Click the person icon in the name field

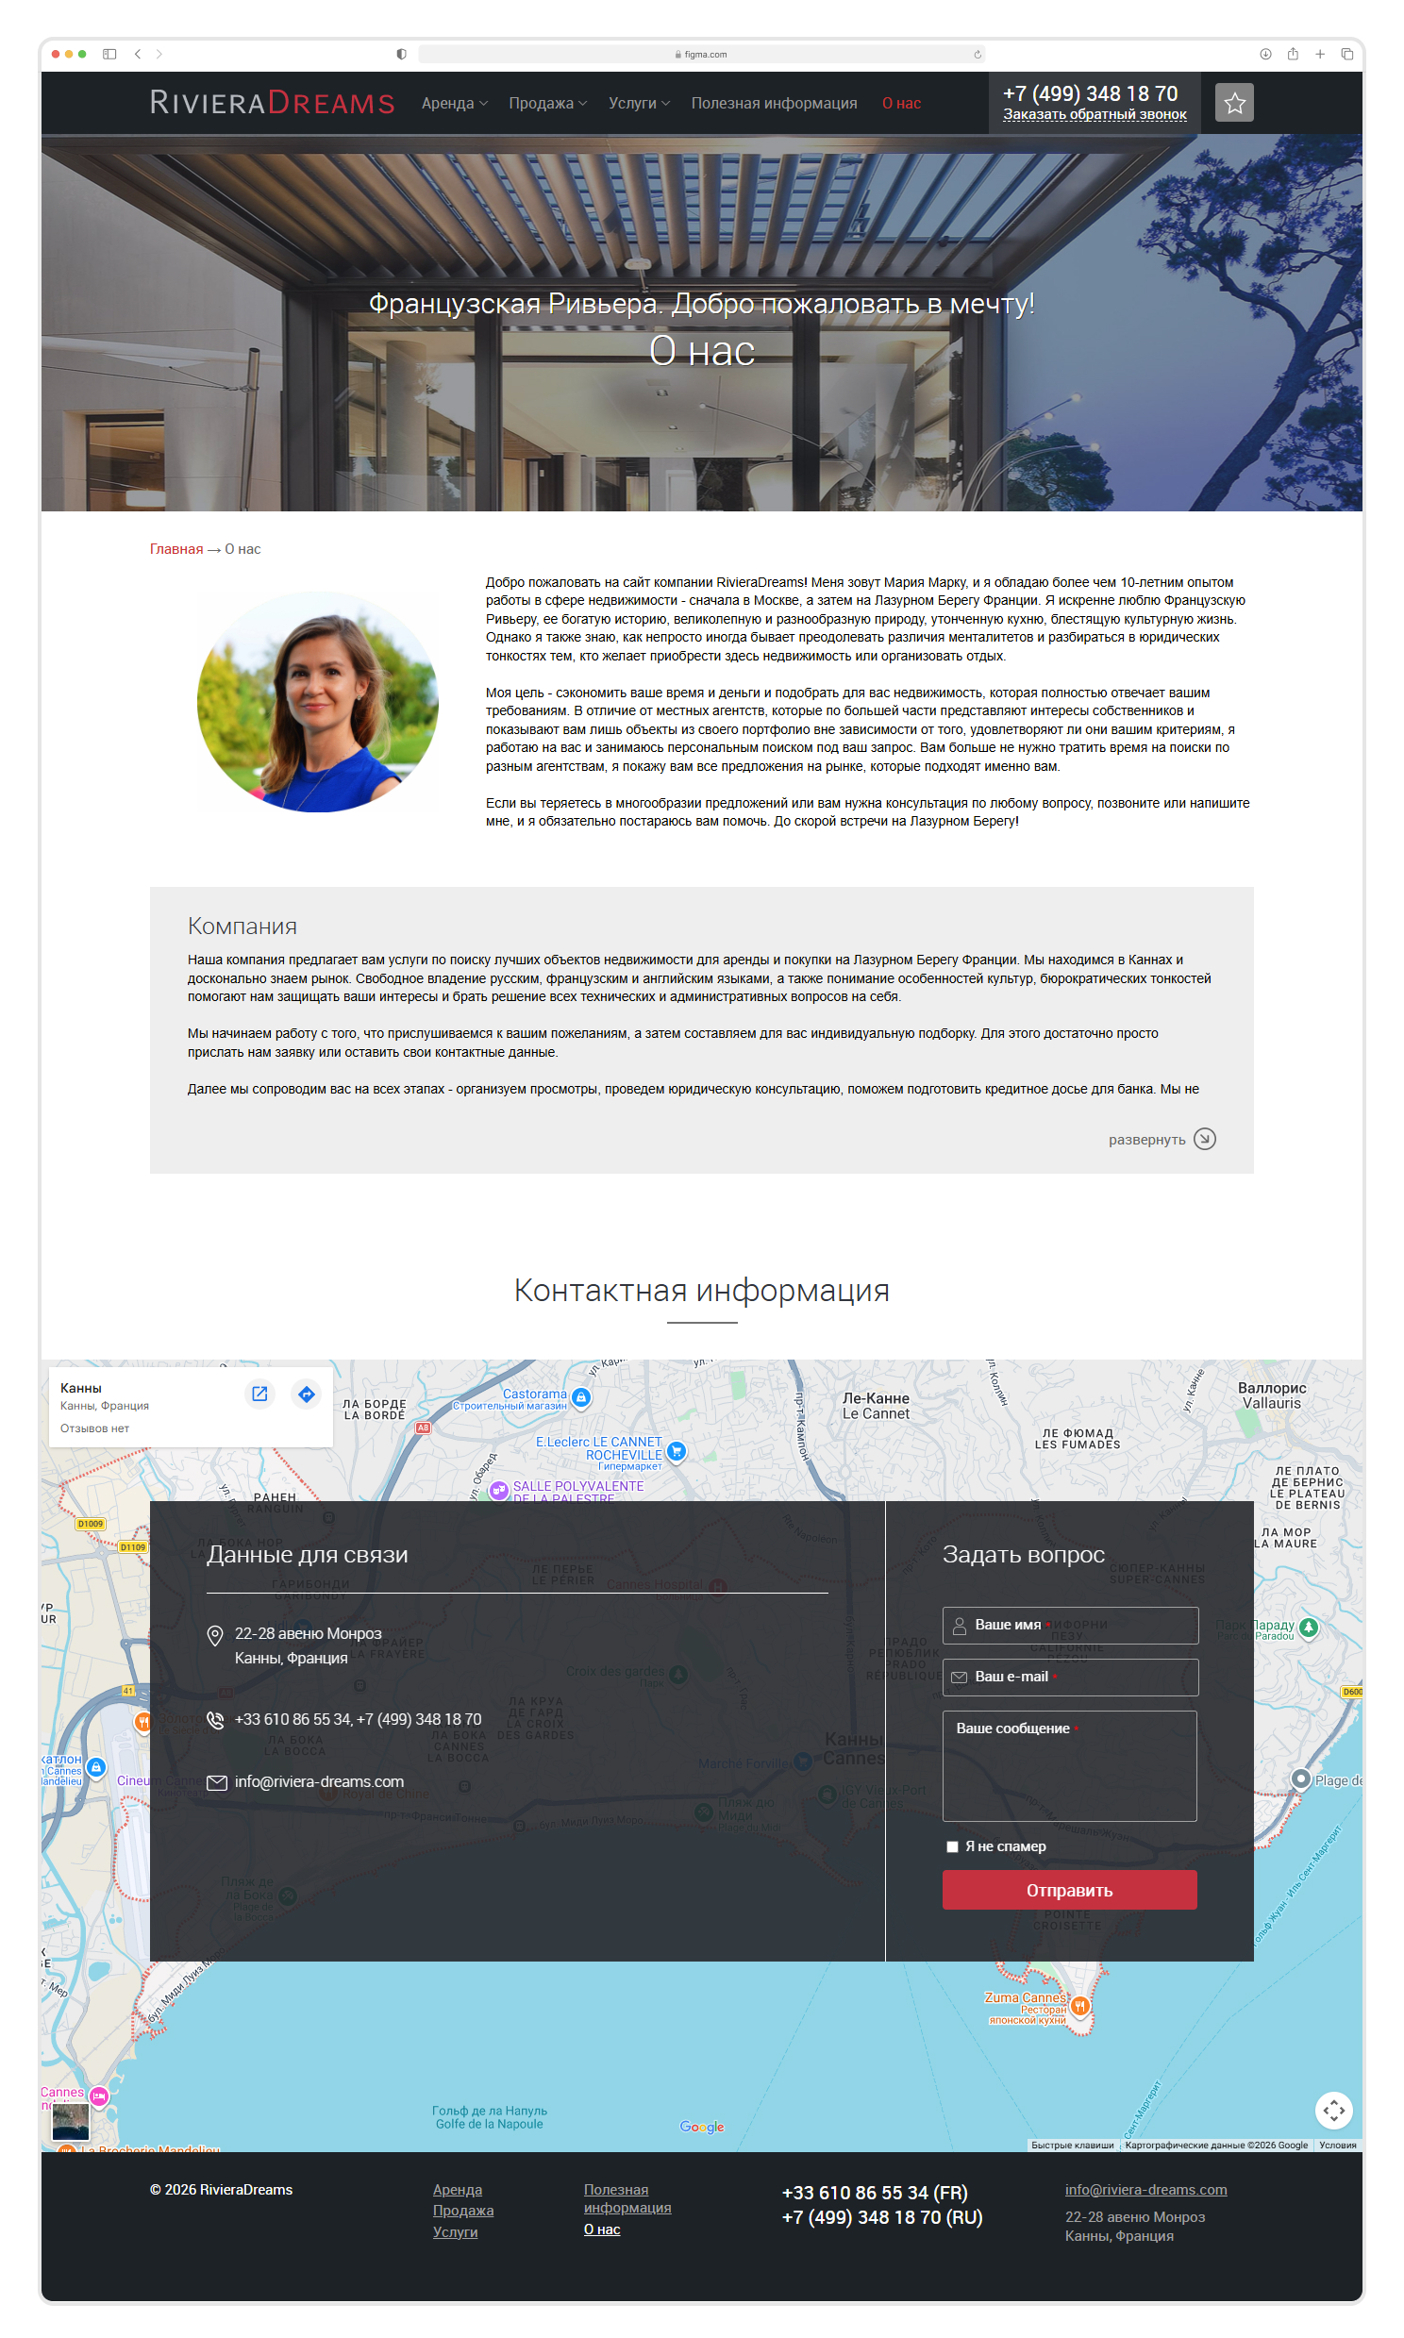pyautogui.click(x=959, y=1625)
